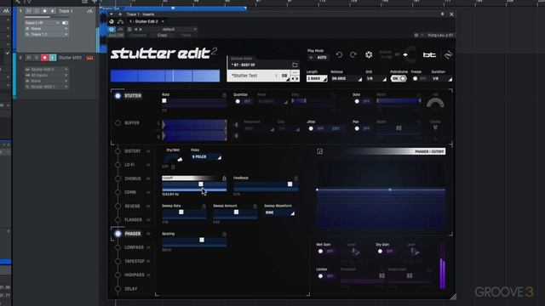Click the undo arrow icon in Stutter Edit

click(x=339, y=54)
